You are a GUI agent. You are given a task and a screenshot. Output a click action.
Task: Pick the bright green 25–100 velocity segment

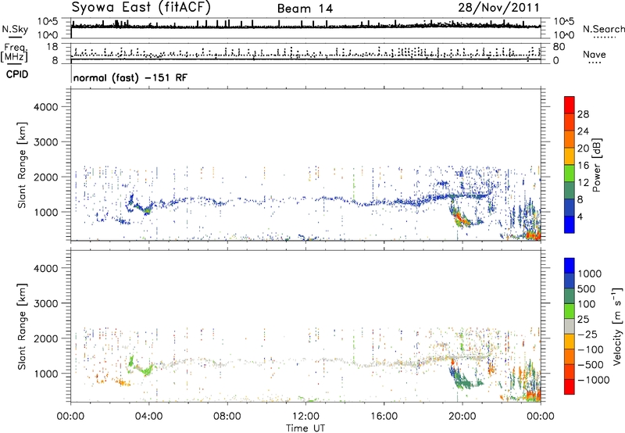tap(570, 311)
